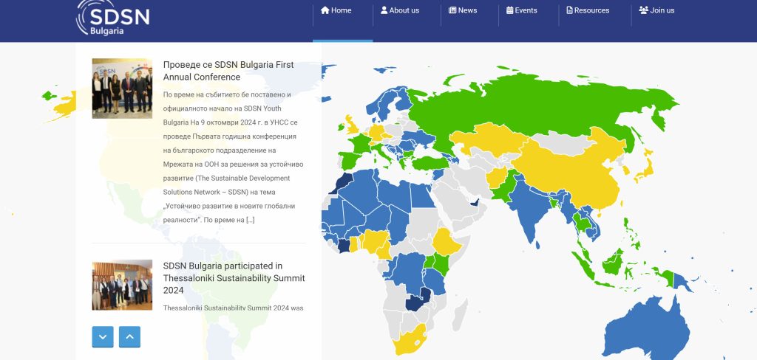Click the SDSN Bulgaria logo
Screen dimensions: 757x360
pos(113,17)
